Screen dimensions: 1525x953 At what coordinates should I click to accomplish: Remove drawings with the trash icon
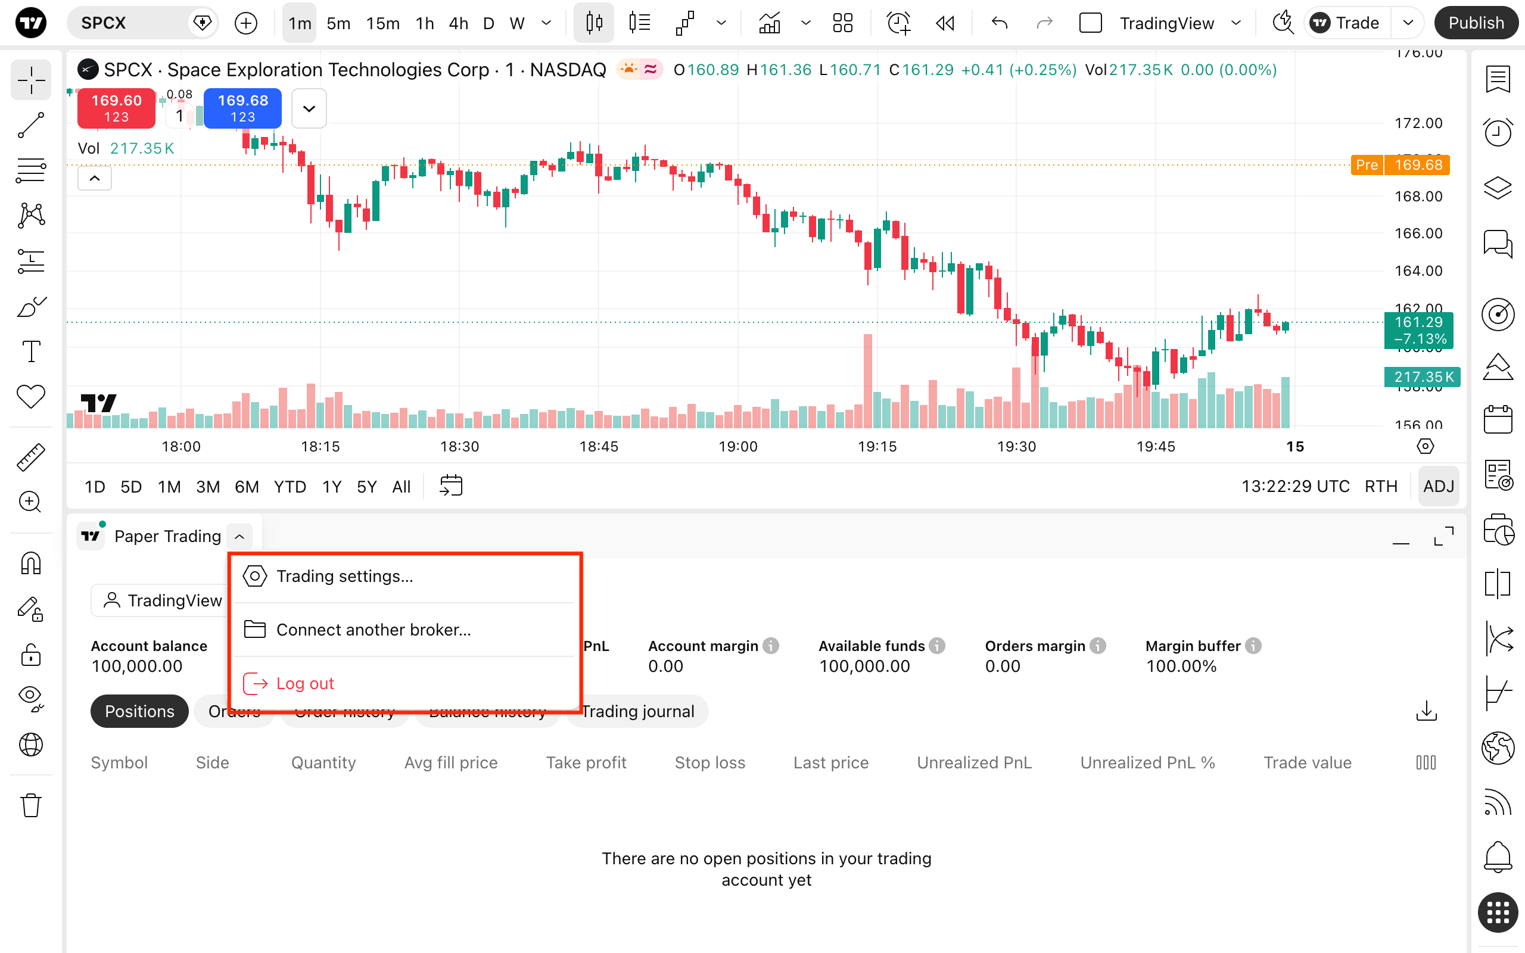click(31, 805)
